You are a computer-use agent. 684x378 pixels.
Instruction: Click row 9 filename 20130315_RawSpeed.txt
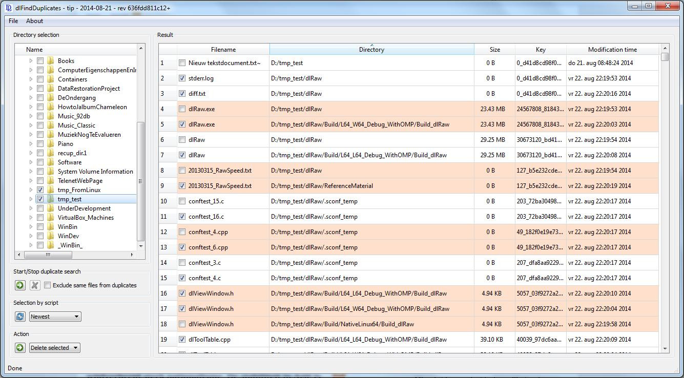(x=220, y=186)
